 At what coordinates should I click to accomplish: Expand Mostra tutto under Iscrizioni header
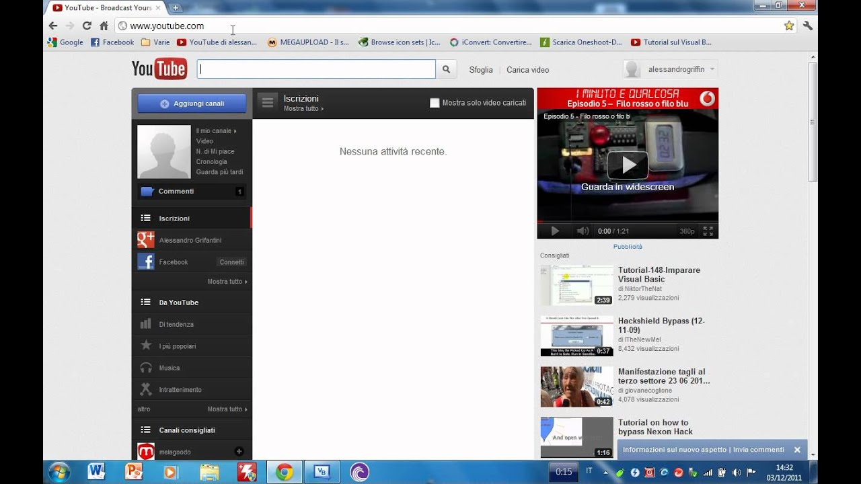(303, 108)
